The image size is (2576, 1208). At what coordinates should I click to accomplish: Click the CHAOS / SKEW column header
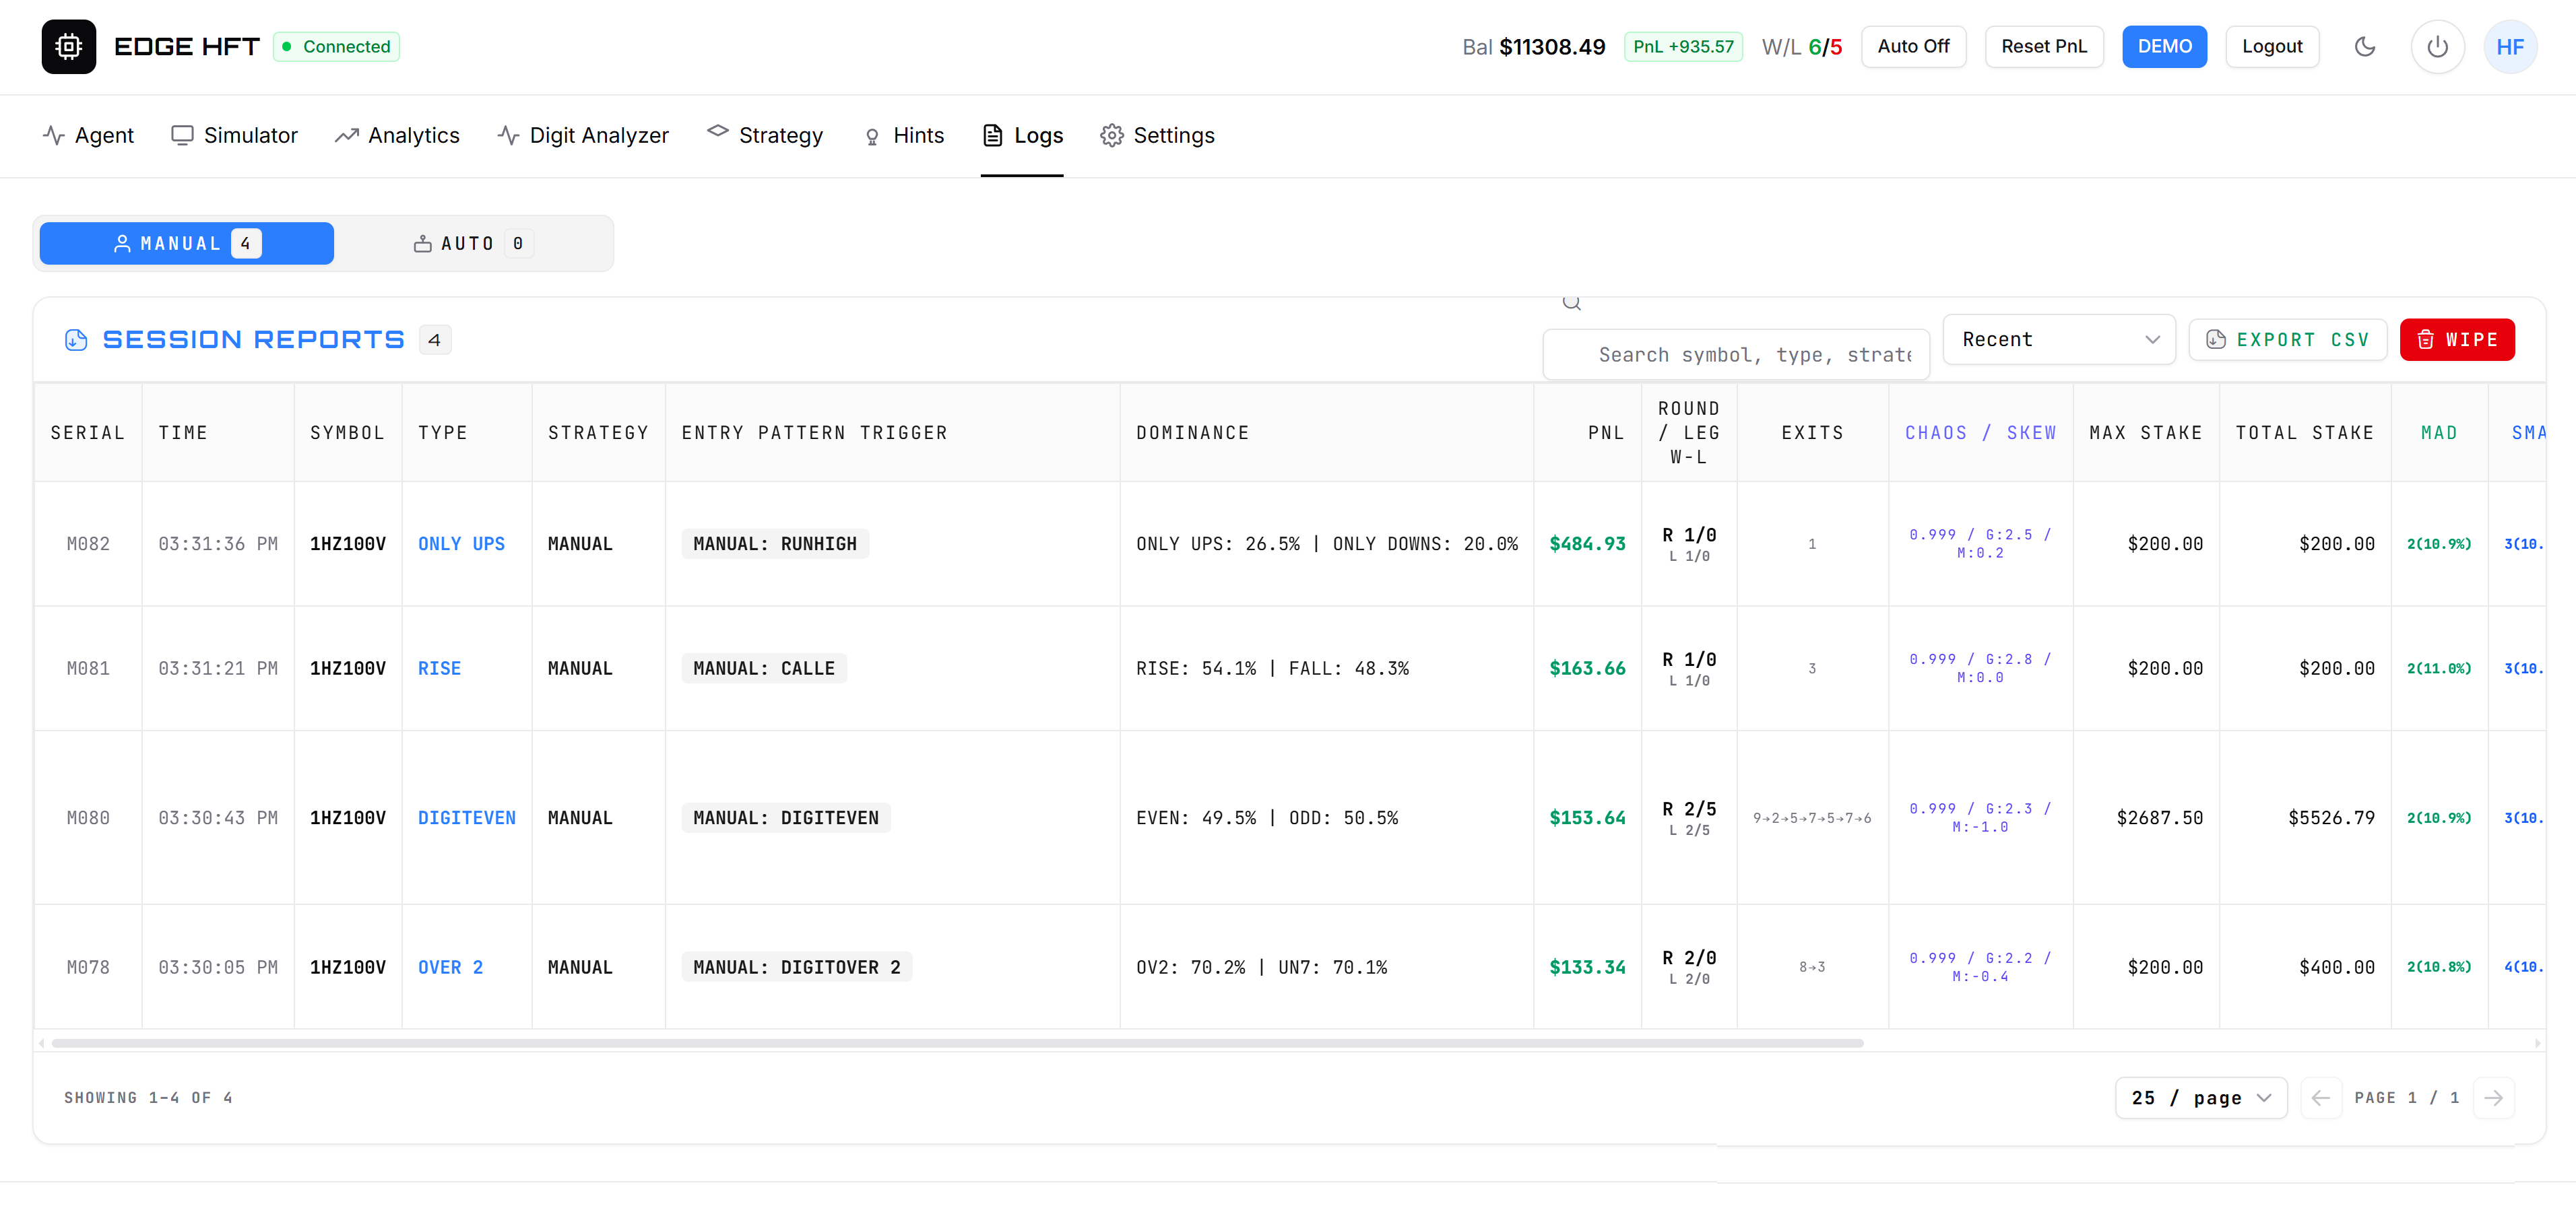click(x=1980, y=433)
